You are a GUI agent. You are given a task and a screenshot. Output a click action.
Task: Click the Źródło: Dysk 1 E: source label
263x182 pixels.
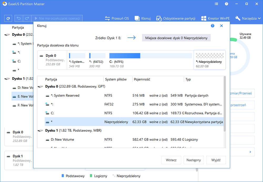tap(108, 38)
